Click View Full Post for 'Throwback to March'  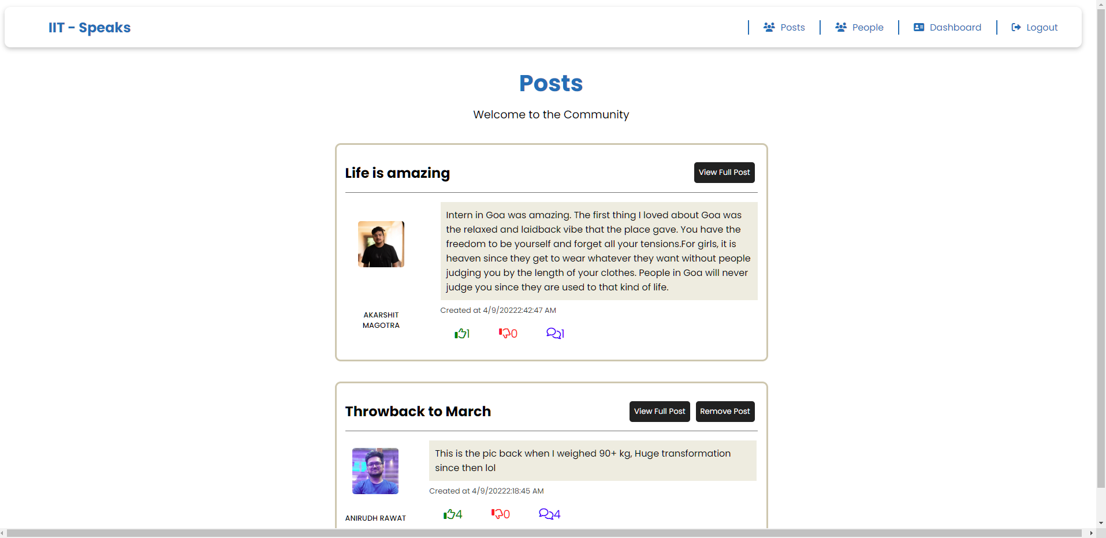tap(659, 411)
